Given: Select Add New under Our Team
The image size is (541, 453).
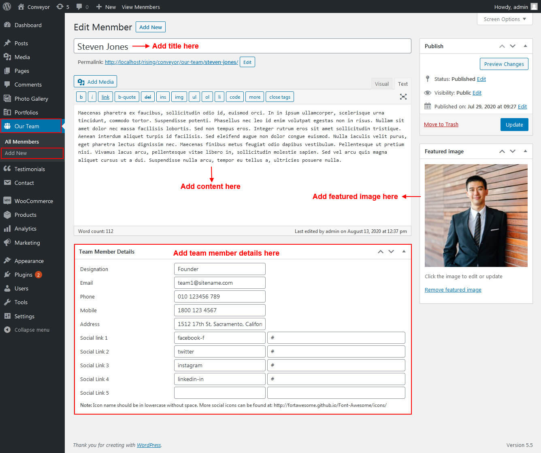Looking at the screenshot, I should [x=16, y=153].
